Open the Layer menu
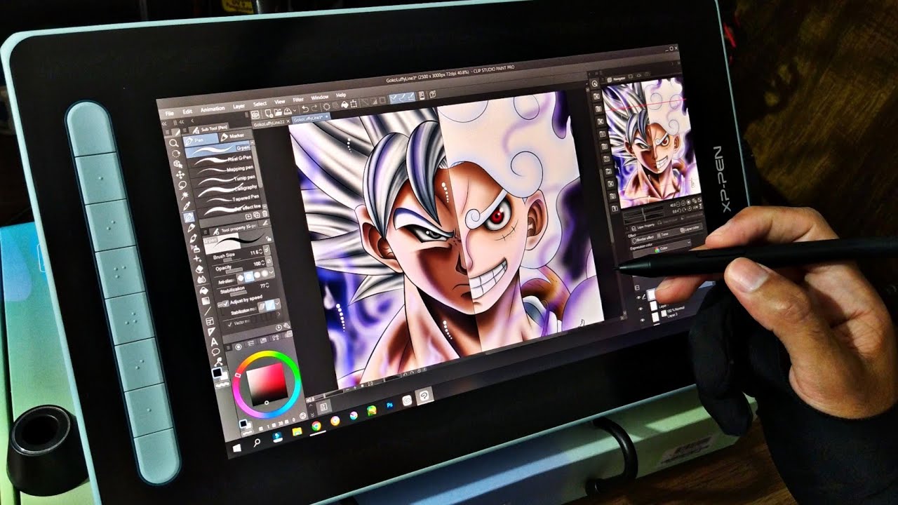This screenshot has width=898, height=505. coord(239,107)
